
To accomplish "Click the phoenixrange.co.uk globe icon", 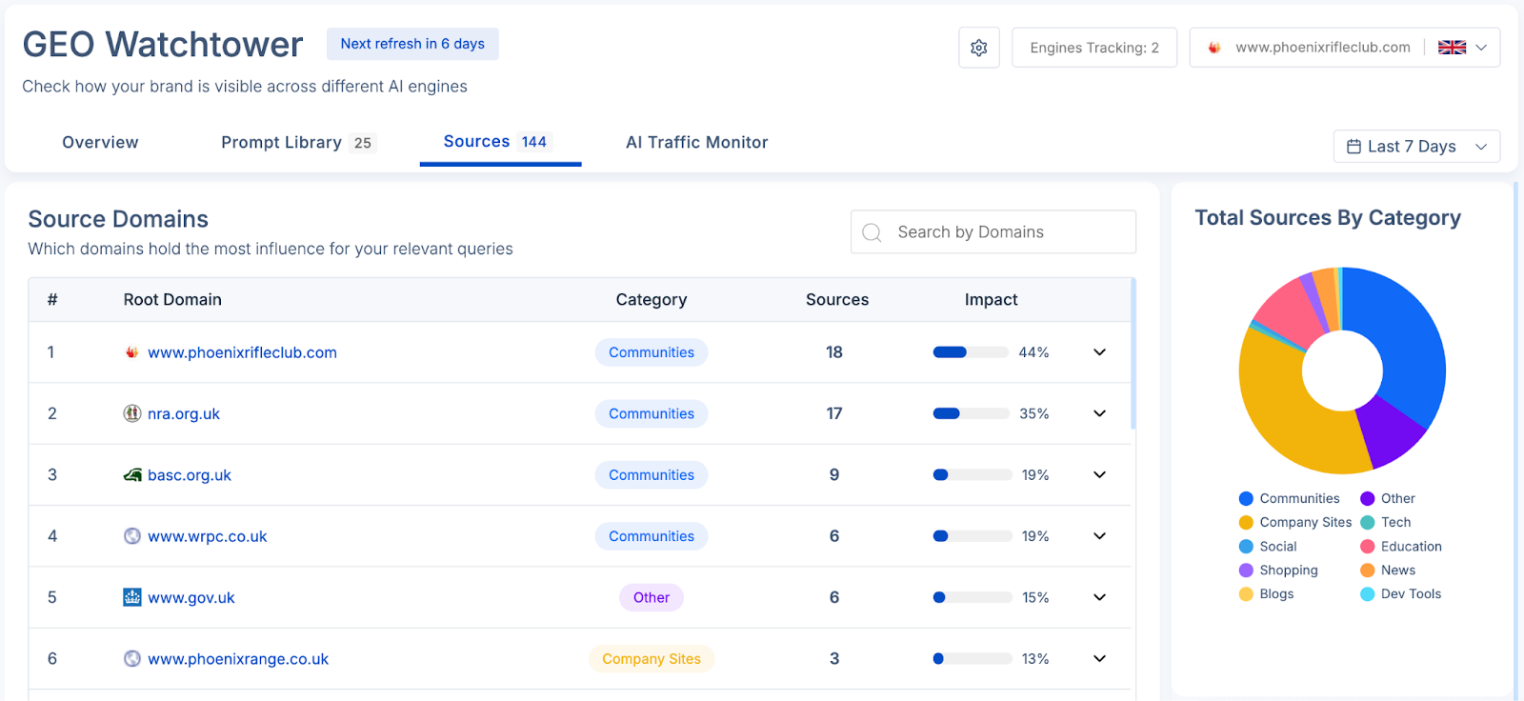I will pyautogui.click(x=132, y=658).
